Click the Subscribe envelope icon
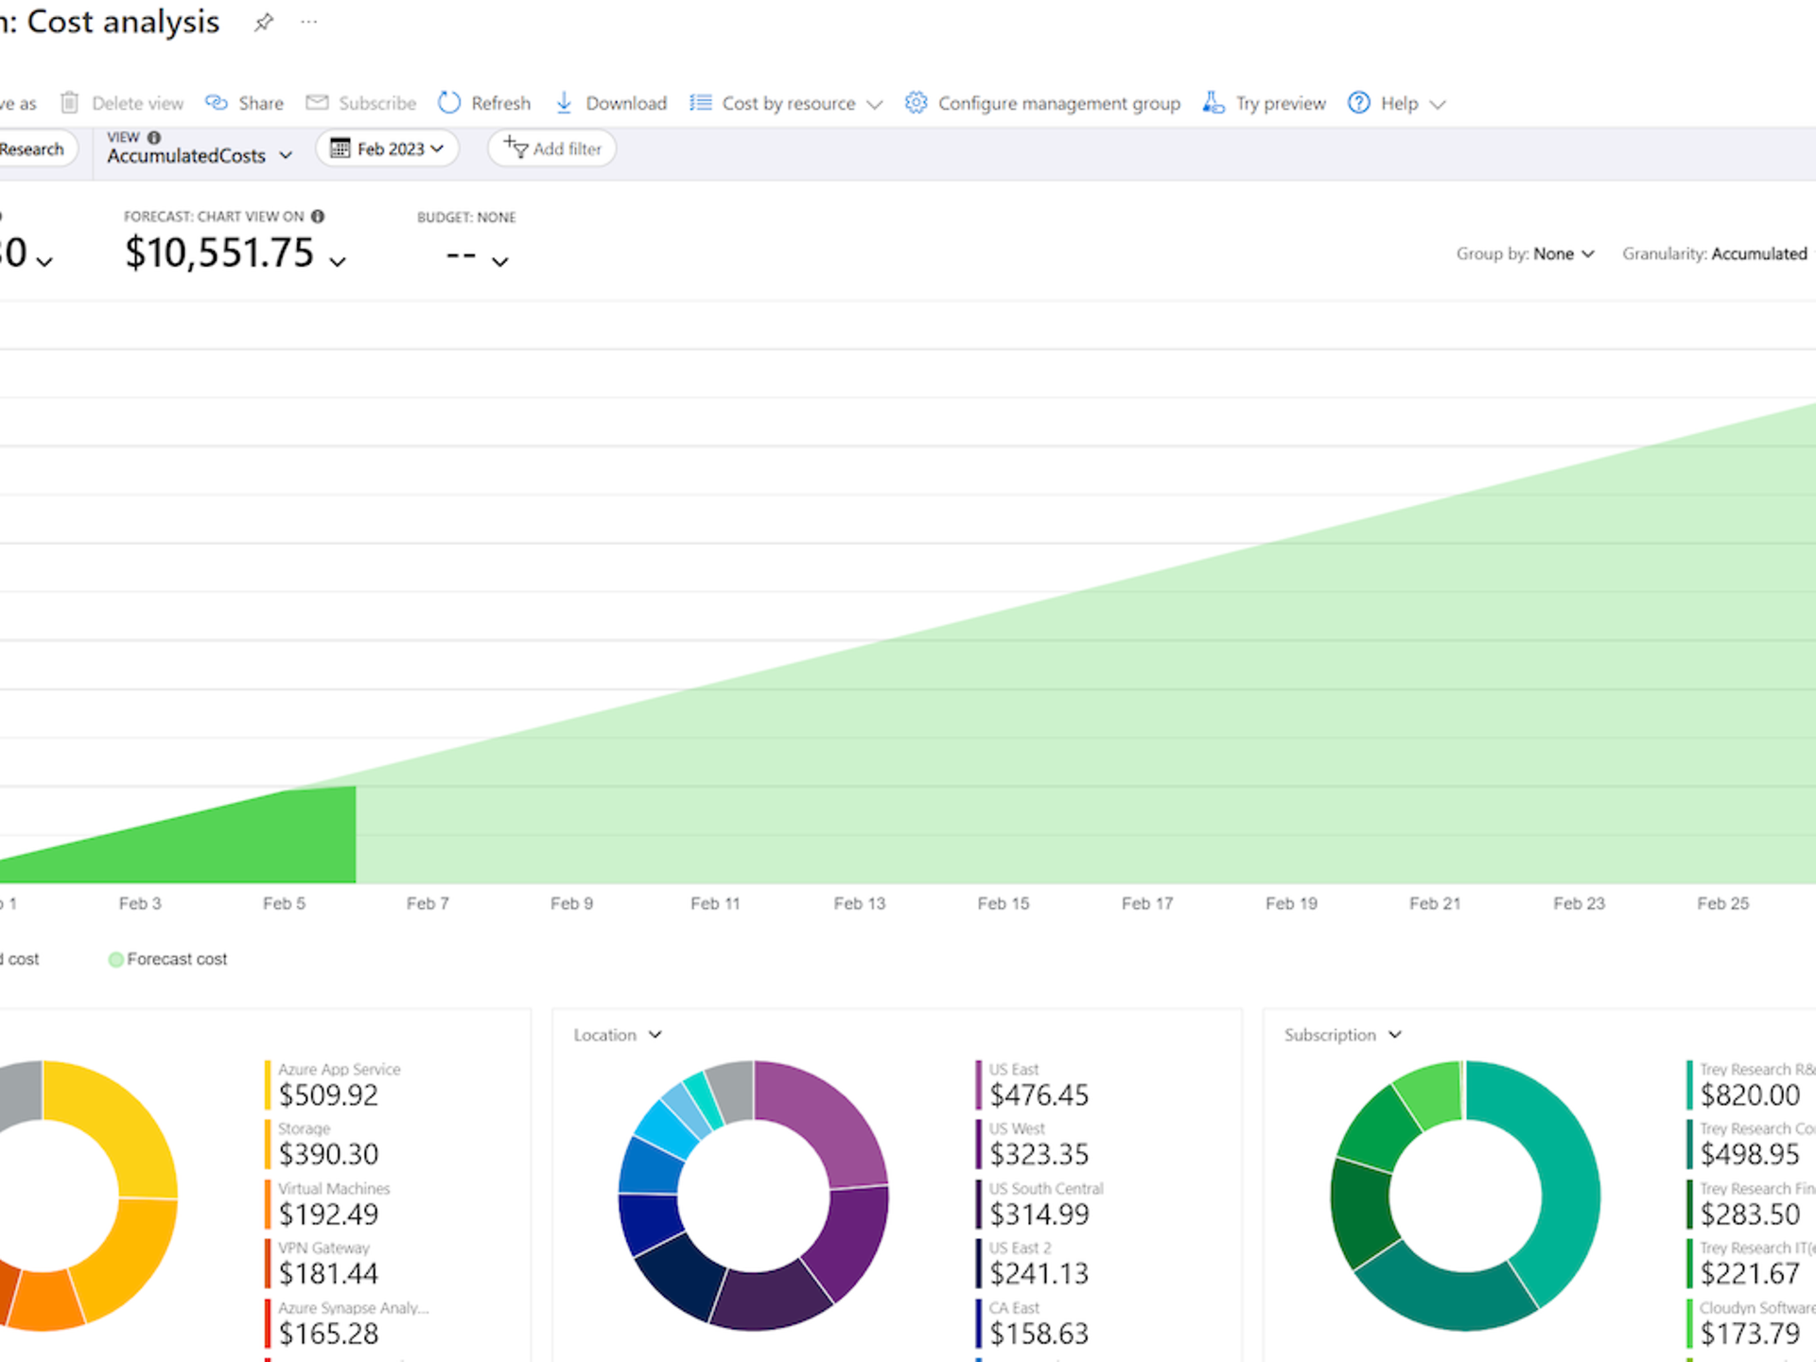Image resolution: width=1816 pixels, height=1362 pixels. 317,102
